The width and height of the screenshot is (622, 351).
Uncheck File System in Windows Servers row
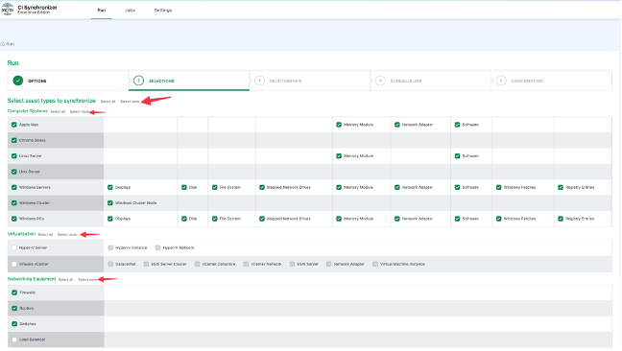coord(215,187)
